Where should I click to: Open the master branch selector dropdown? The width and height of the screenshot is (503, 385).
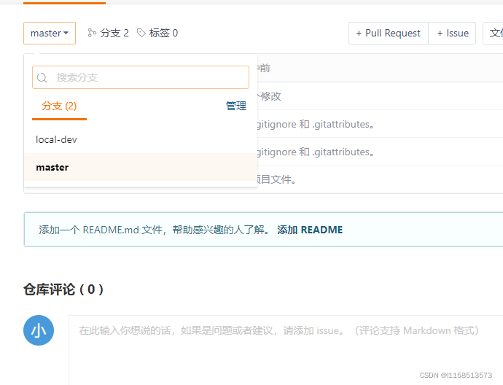coord(50,33)
